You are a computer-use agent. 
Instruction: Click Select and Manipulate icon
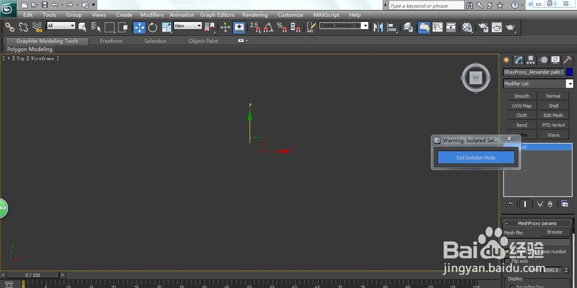[225, 27]
